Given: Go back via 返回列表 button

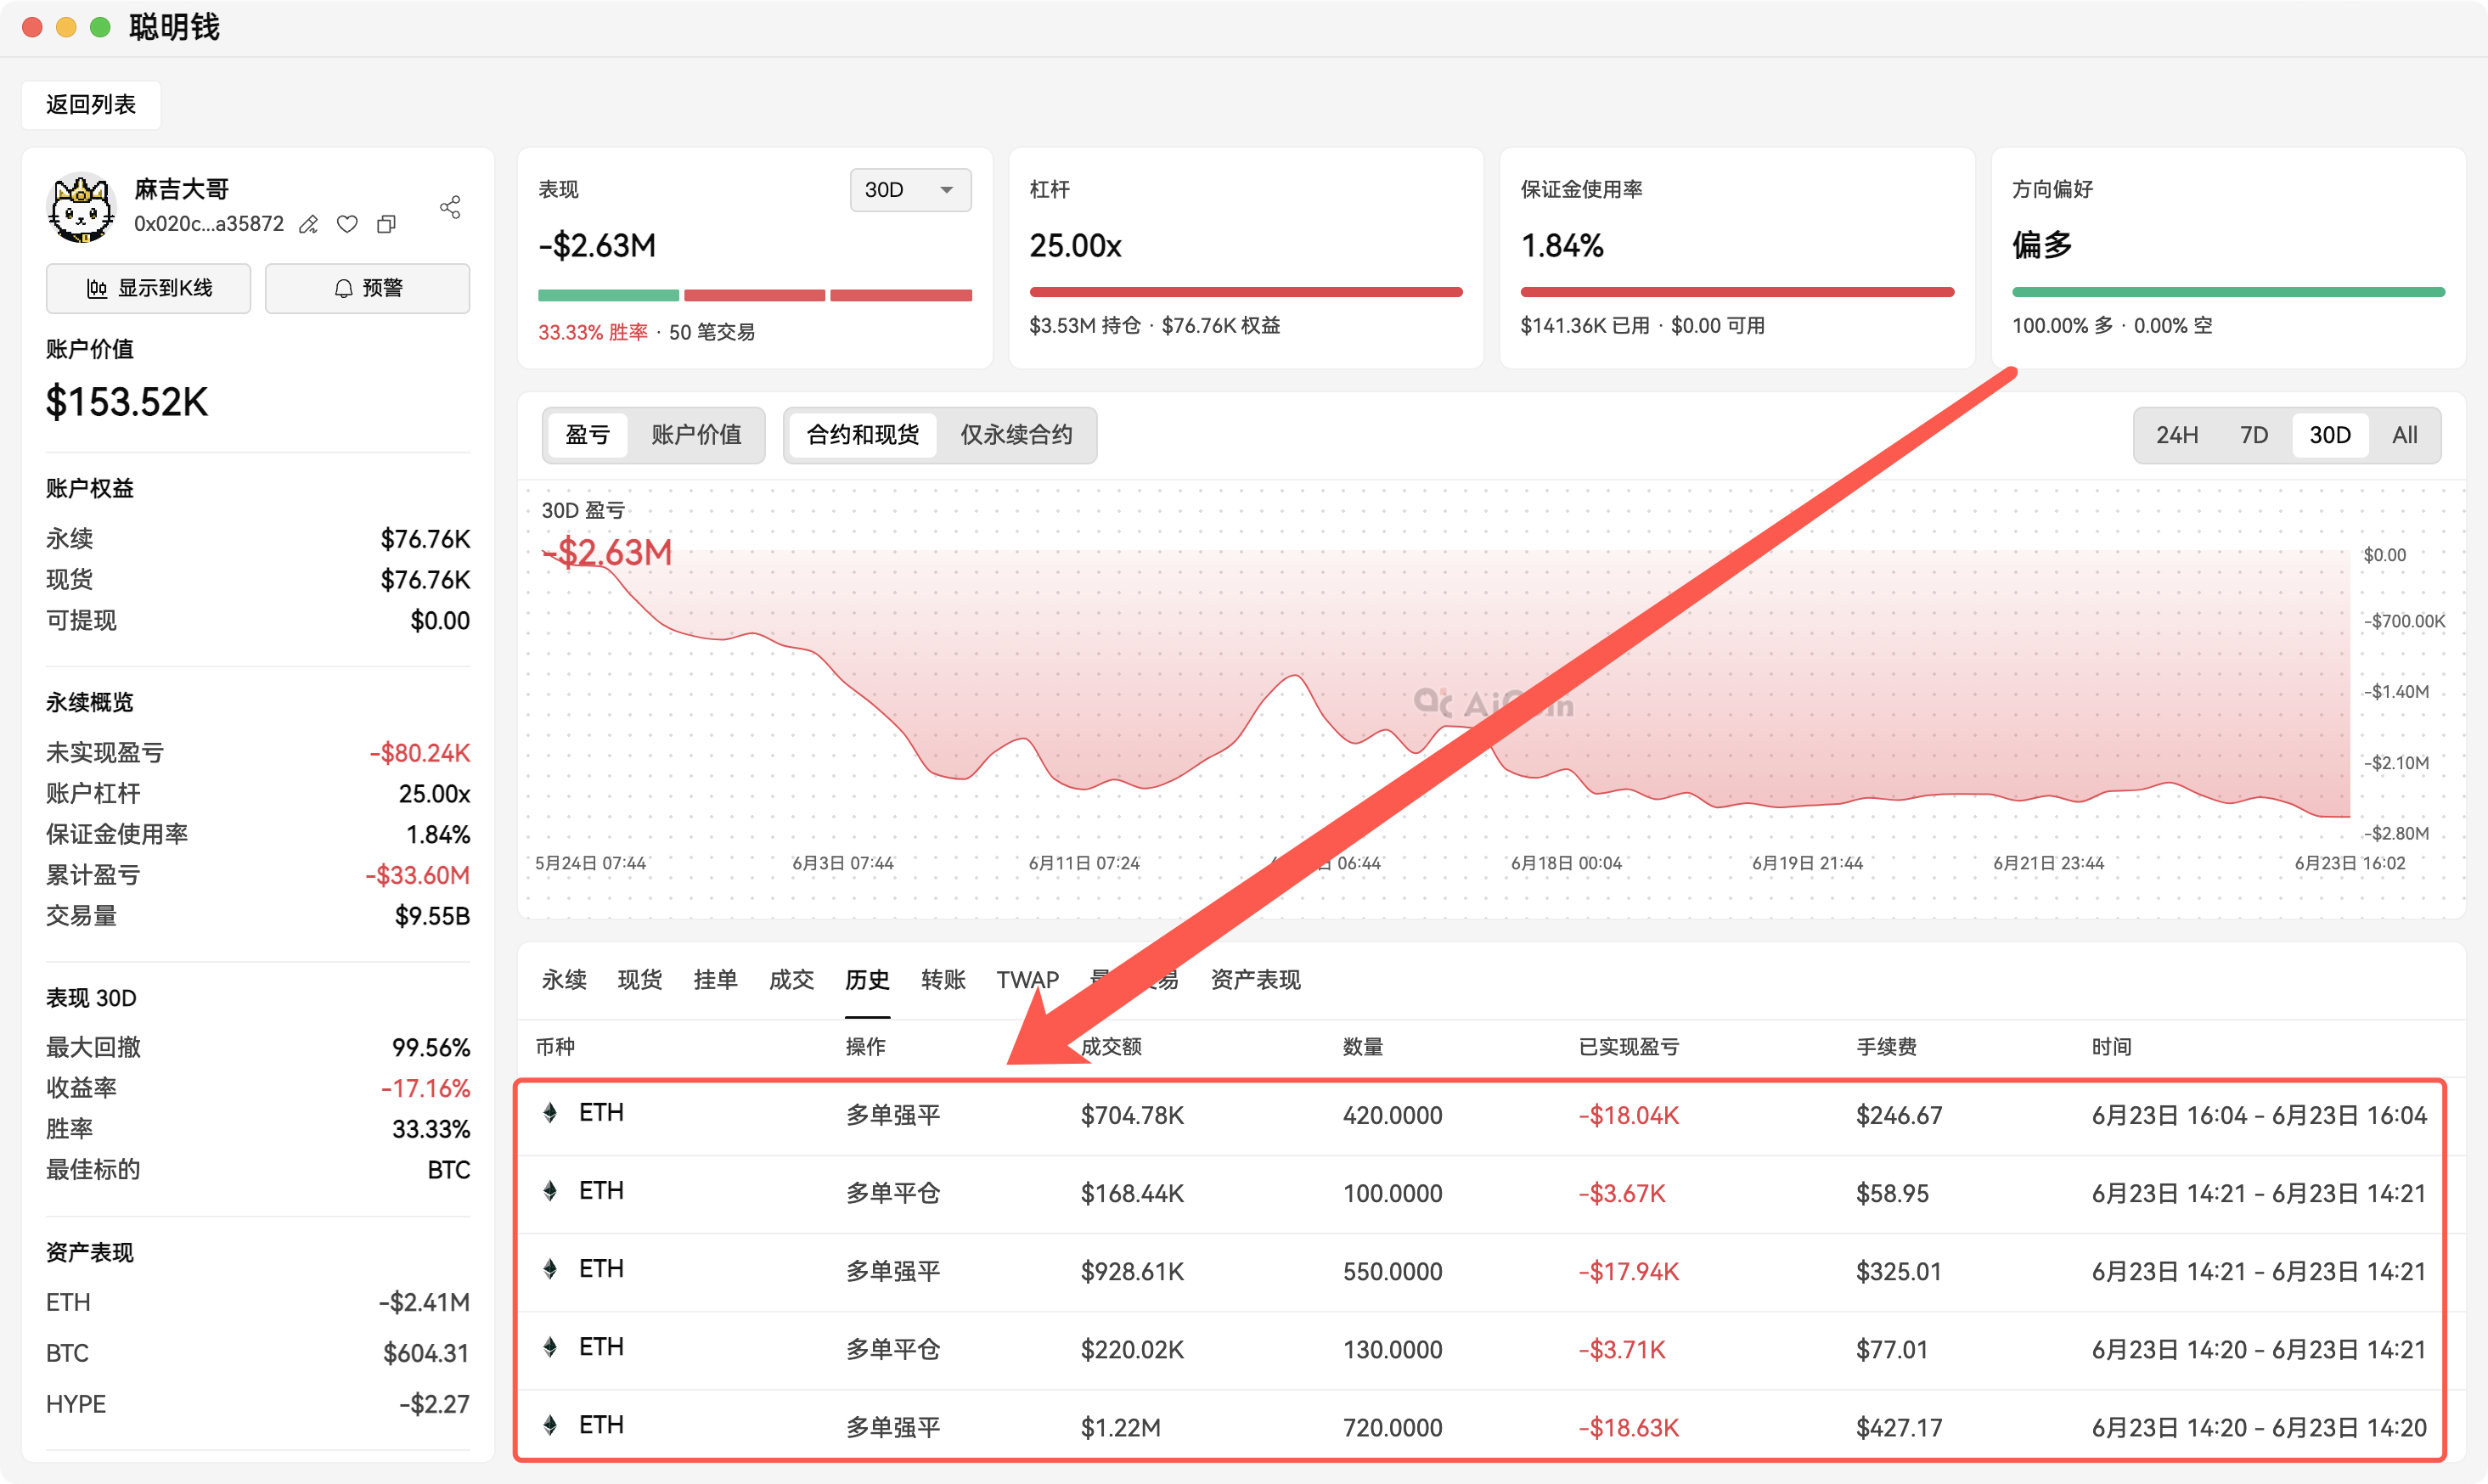Looking at the screenshot, I should point(91,104).
